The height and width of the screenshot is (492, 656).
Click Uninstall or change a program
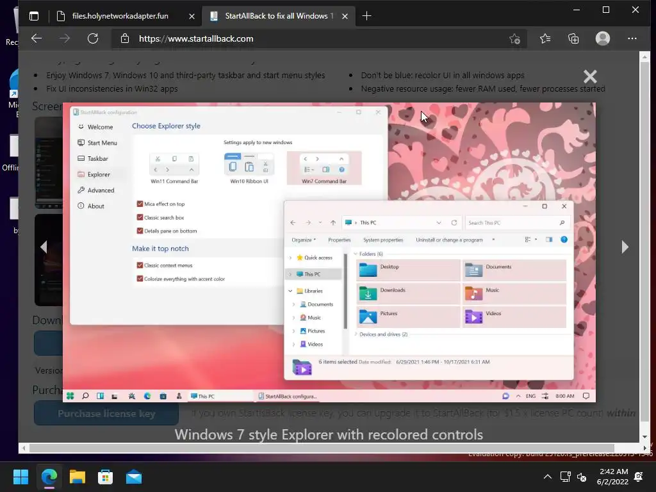click(449, 240)
